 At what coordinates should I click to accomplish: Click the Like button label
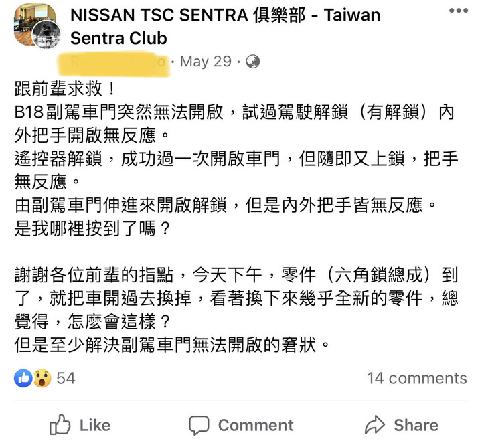[x=95, y=425]
